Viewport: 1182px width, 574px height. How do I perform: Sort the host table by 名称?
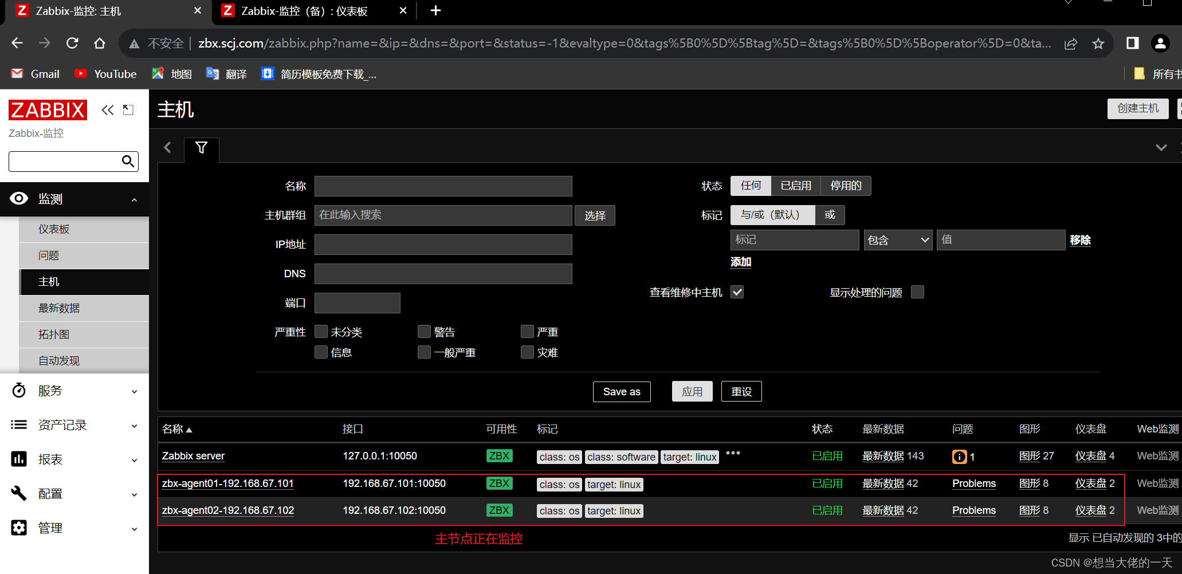177,429
